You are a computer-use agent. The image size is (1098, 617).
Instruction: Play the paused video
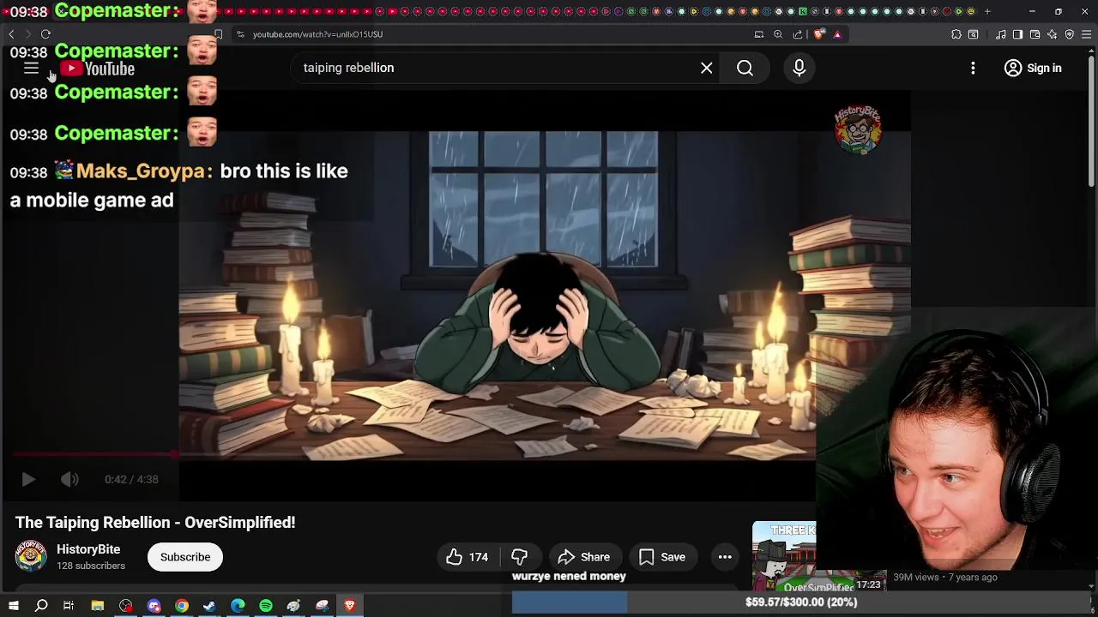27,479
